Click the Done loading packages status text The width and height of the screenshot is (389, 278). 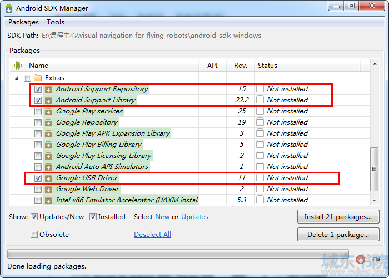point(47,266)
